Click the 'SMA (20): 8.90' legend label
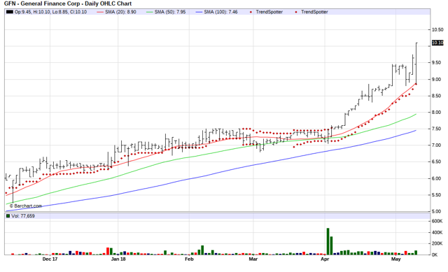 click(120, 12)
